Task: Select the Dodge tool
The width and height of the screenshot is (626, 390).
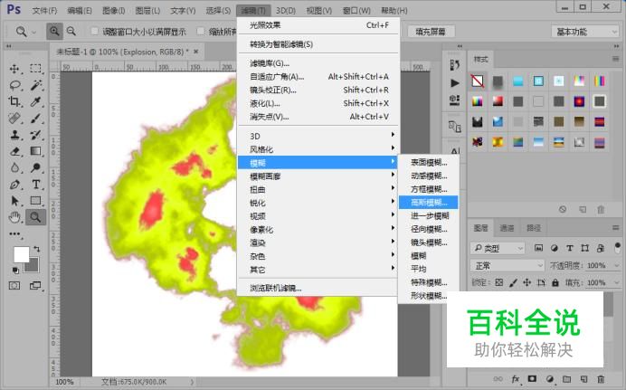Action: pyautogui.click(x=35, y=167)
